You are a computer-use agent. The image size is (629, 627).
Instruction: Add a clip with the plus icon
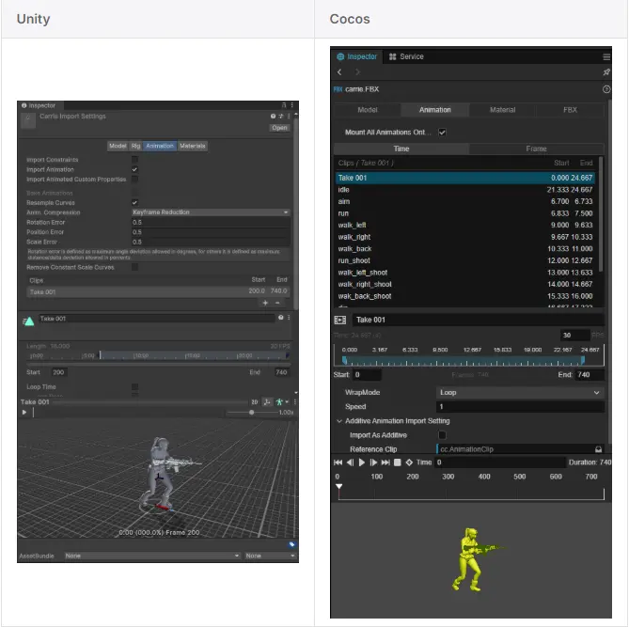click(x=265, y=303)
